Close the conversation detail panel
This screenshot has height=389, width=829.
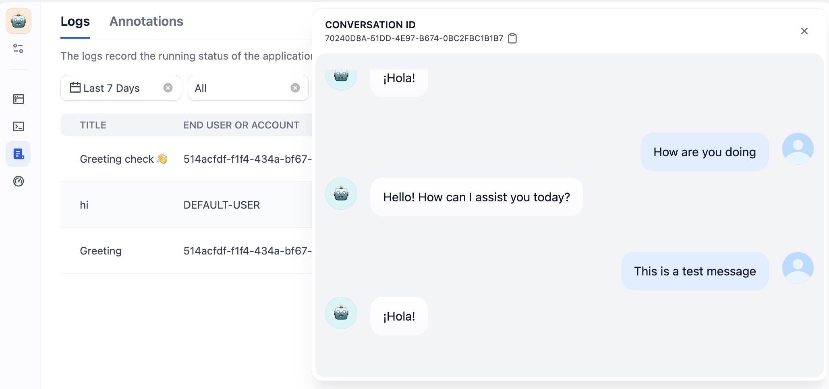pyautogui.click(x=804, y=31)
